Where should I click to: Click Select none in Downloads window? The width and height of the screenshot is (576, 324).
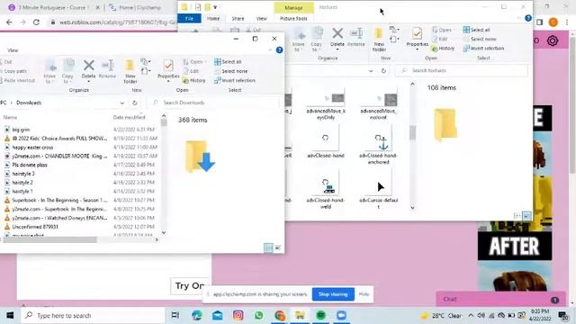pos(231,71)
